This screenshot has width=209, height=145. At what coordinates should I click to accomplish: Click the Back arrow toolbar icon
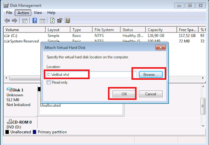click(x=7, y=20)
